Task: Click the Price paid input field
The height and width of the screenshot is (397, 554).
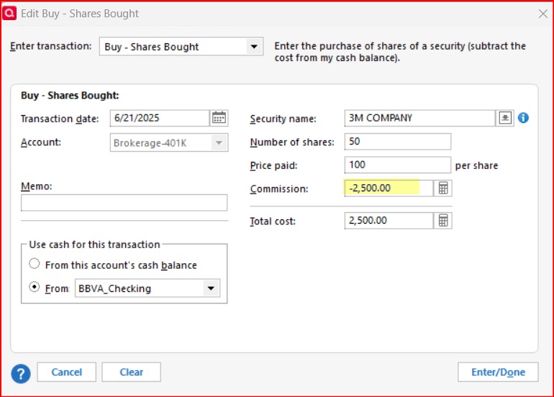Action: [398, 165]
